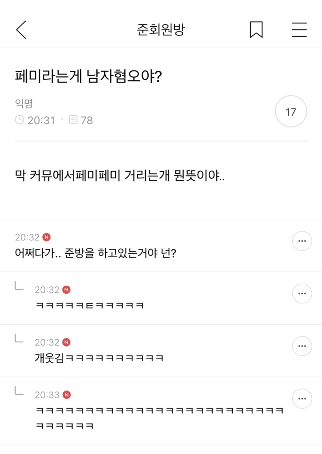The width and height of the screenshot is (322, 454).
Task: Tap the red N badge on first comment
Action: (x=47, y=237)
